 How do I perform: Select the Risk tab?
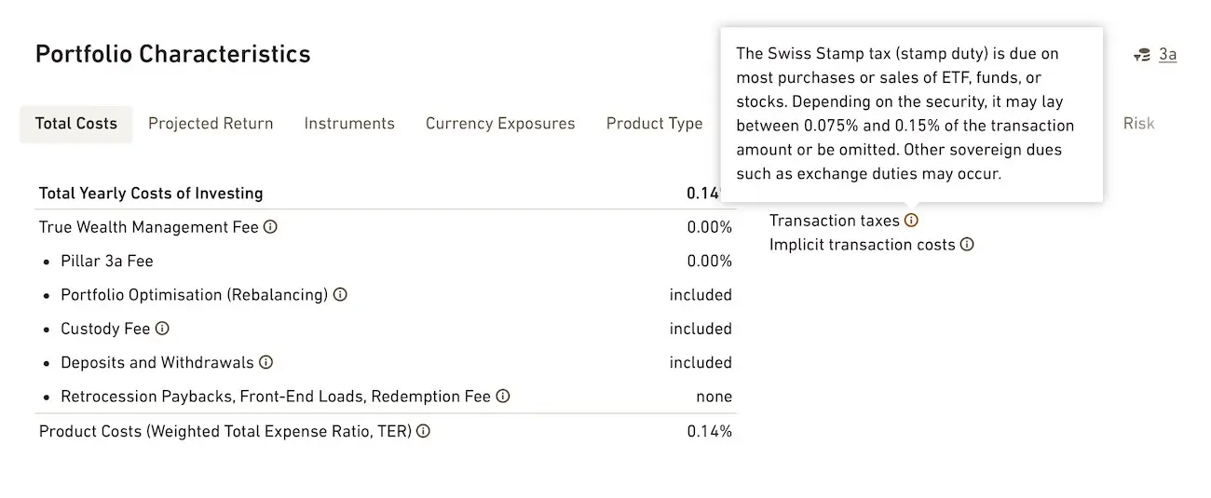click(1138, 124)
